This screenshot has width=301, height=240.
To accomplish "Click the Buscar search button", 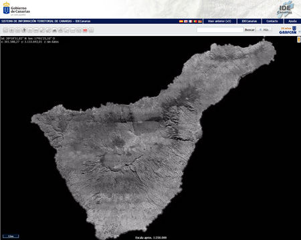I will pyautogui.click(x=249, y=30).
